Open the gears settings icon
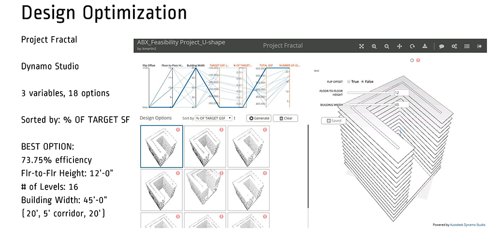Image resolution: width=495 pixels, height=247 pixels. coord(454,46)
